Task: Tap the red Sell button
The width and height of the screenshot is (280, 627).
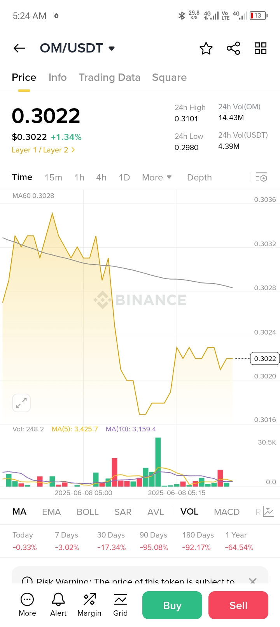Action: pos(238,605)
